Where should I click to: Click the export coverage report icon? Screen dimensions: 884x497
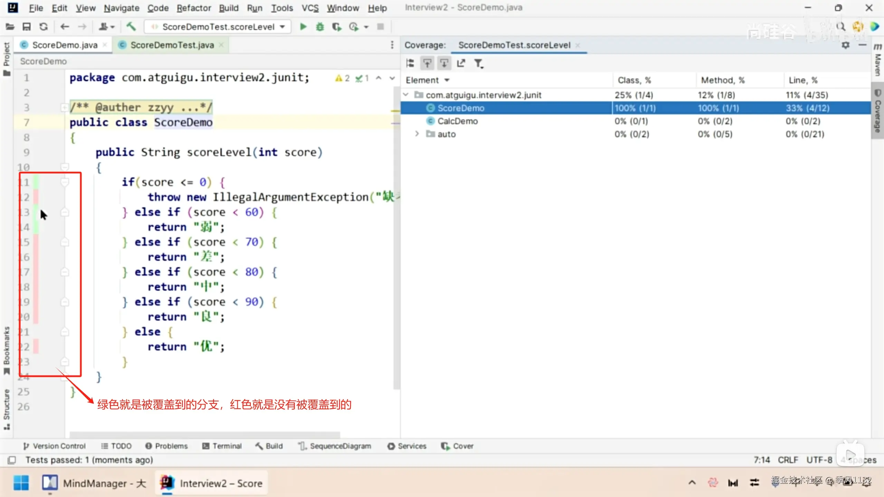[461, 63]
